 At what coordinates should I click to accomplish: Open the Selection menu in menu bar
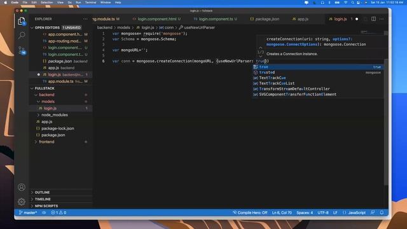(x=46, y=3)
